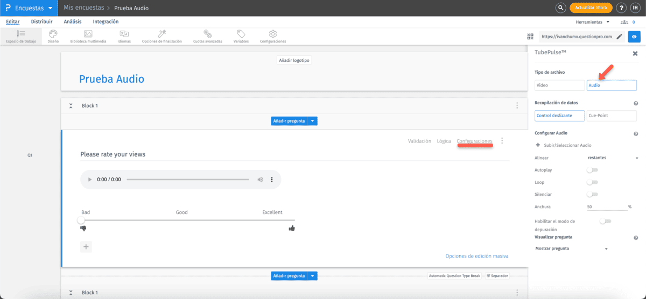Viewport: 646px width, 299px height.
Task: Open first Block 1 three-dot menu
Action: (517, 106)
